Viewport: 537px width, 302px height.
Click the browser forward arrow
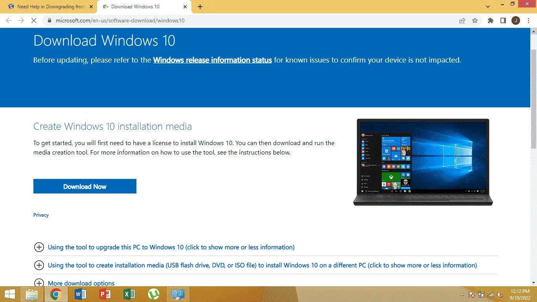pos(21,20)
